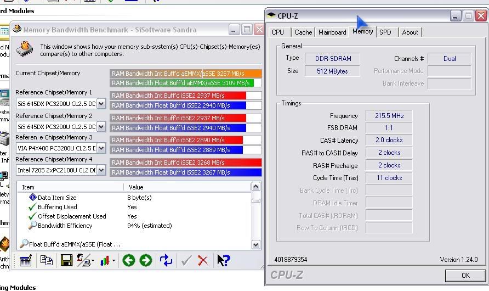Click OK button in CPU-Z
Image resolution: width=489 pixels, height=291 pixels.
465,276
